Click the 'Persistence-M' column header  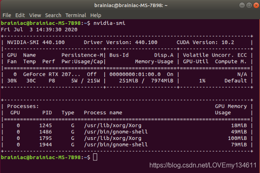pyautogui.click(x=82, y=55)
